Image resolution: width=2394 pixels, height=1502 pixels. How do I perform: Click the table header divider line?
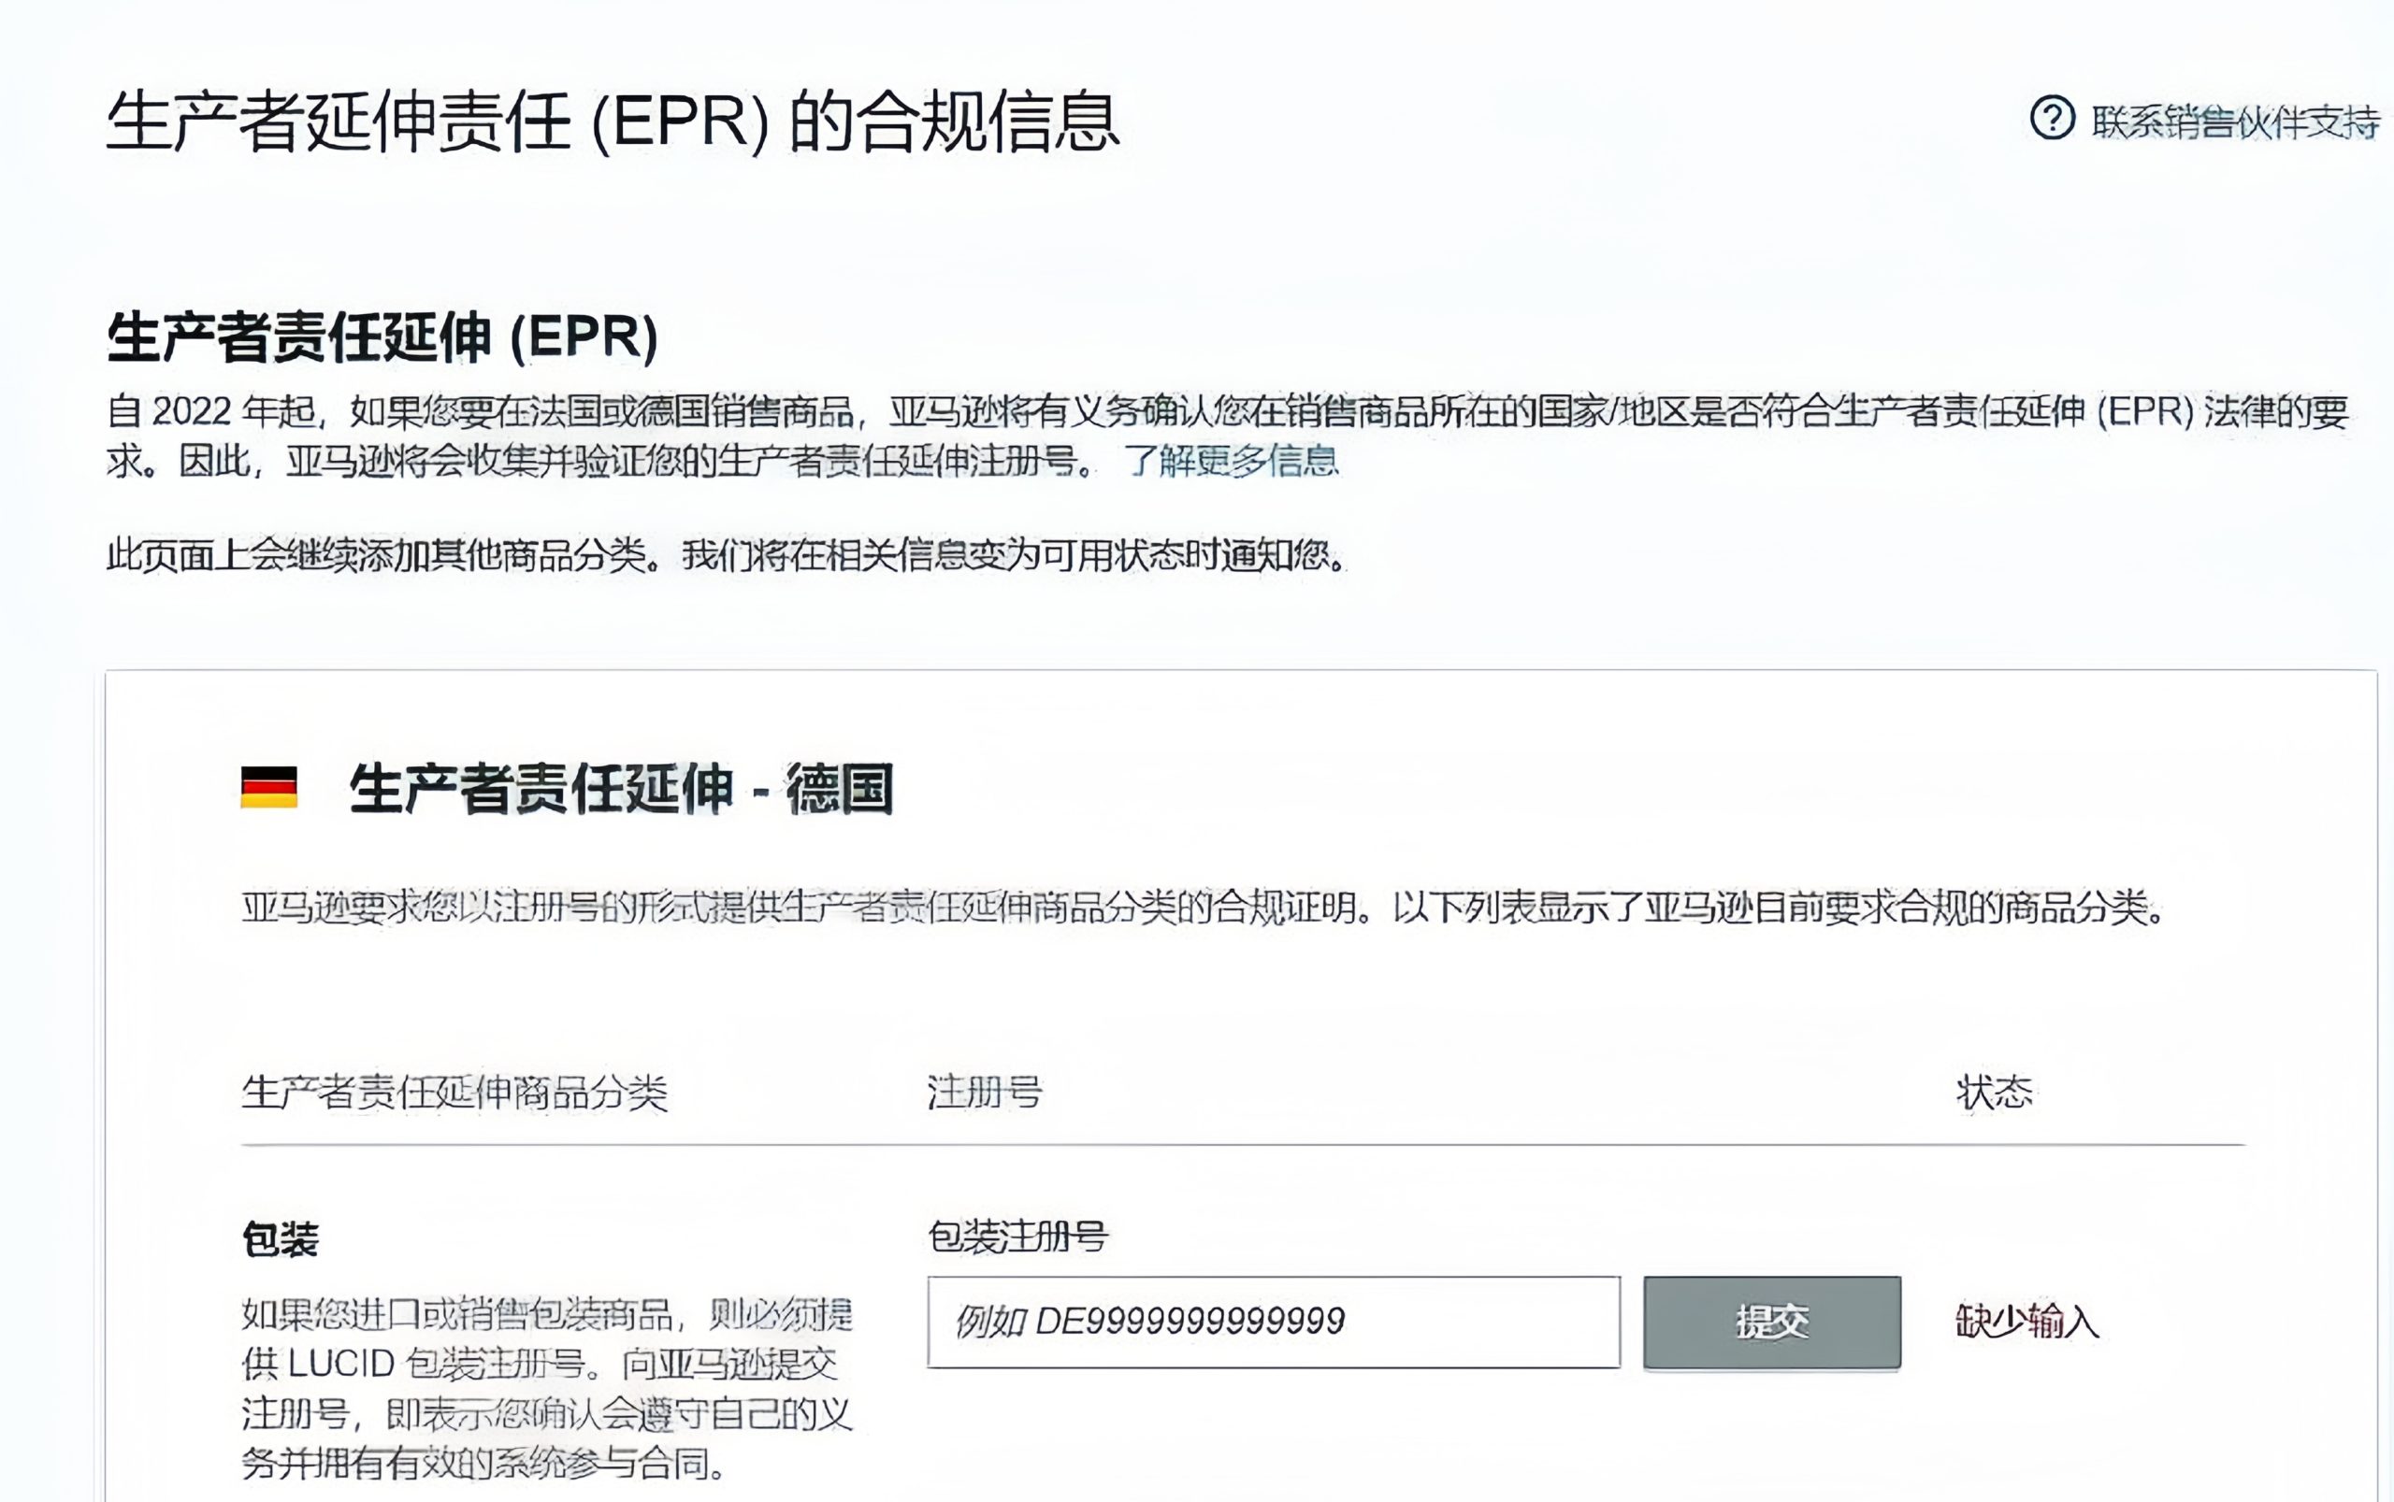pyautogui.click(x=1243, y=1145)
